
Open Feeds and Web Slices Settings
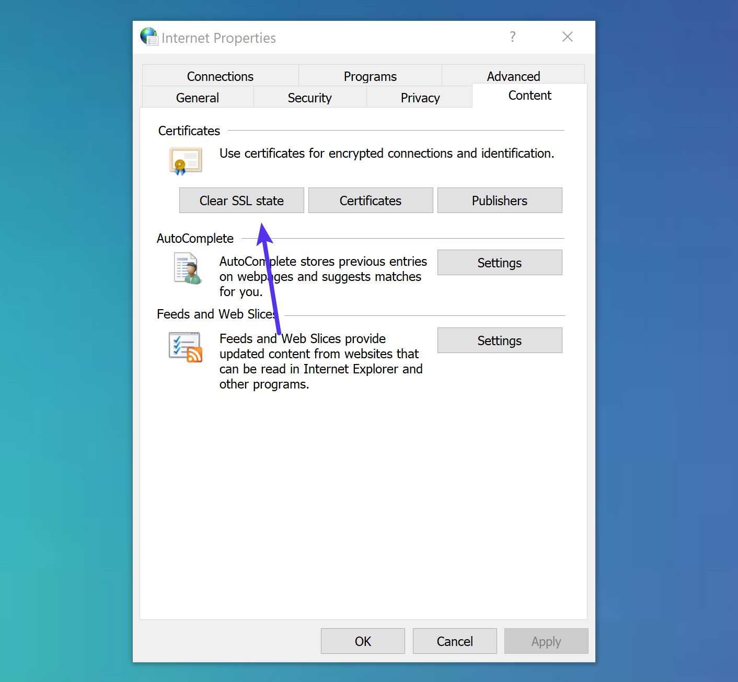pyautogui.click(x=499, y=340)
